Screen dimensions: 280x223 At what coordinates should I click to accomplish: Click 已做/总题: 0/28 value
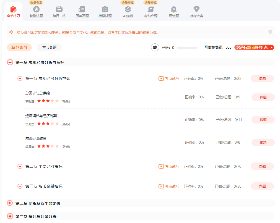point(228,78)
